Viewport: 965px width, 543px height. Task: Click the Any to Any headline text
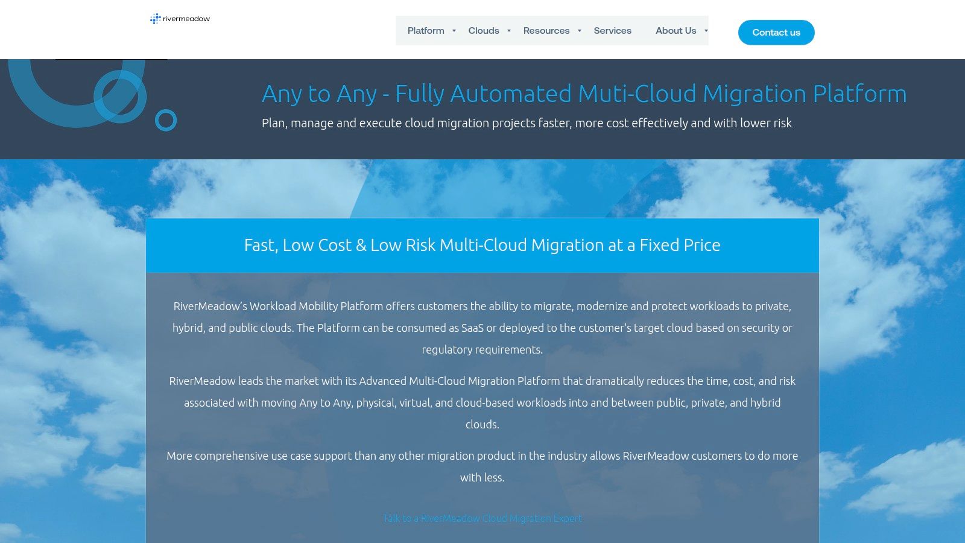point(583,94)
